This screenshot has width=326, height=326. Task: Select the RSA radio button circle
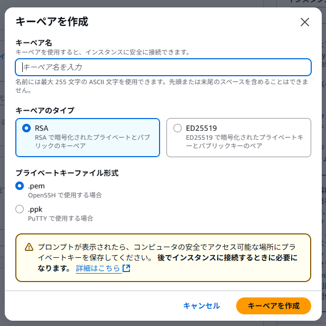26,128
